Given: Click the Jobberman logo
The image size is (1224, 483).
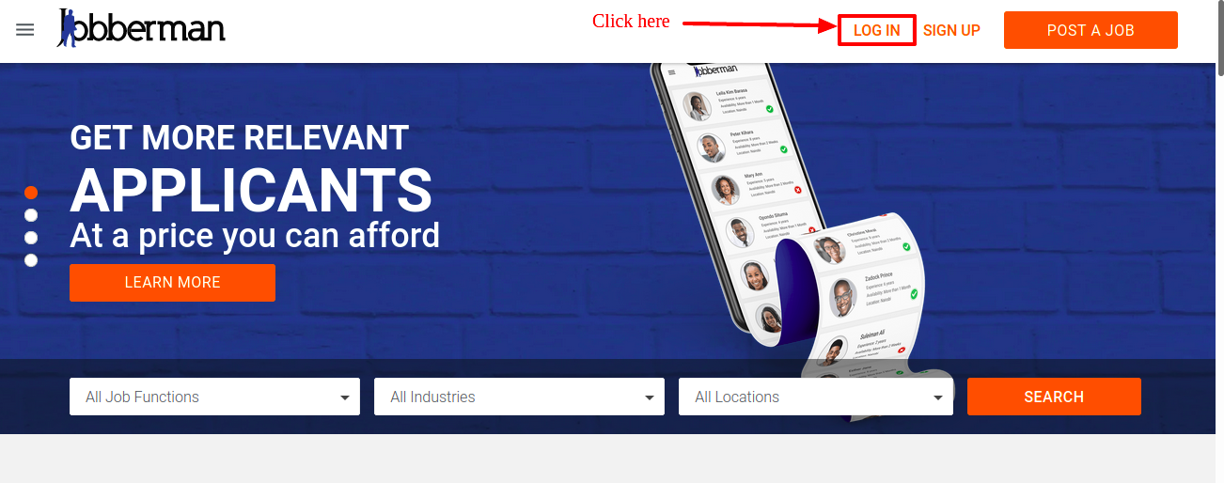Looking at the screenshot, I should [x=141, y=28].
